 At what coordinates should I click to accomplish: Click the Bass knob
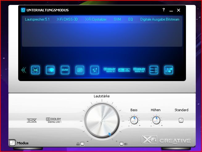134,120
